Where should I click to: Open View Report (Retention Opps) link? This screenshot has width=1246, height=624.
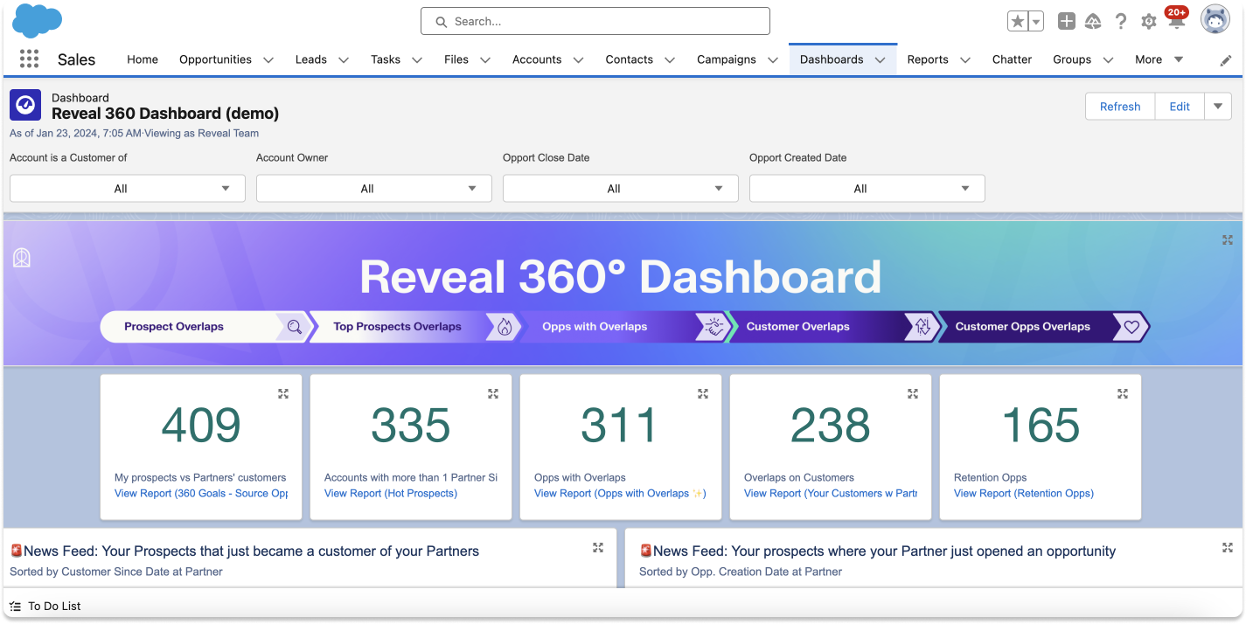point(1024,493)
